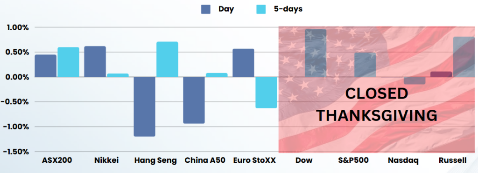
Task: Click the China A50 negative Day bar
Action: (194, 100)
